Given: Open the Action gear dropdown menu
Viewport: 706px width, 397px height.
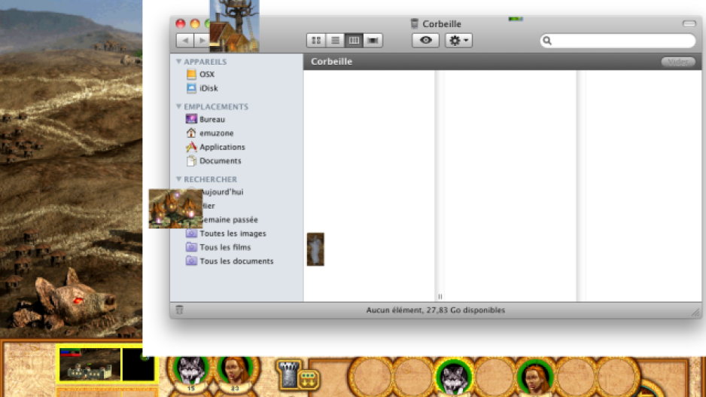Looking at the screenshot, I should click(458, 41).
